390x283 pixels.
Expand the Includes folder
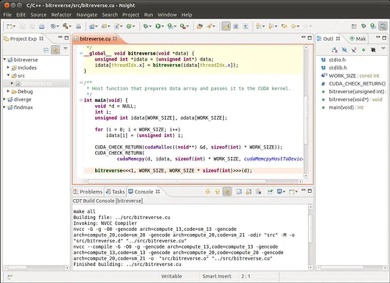pyautogui.click(x=9, y=68)
